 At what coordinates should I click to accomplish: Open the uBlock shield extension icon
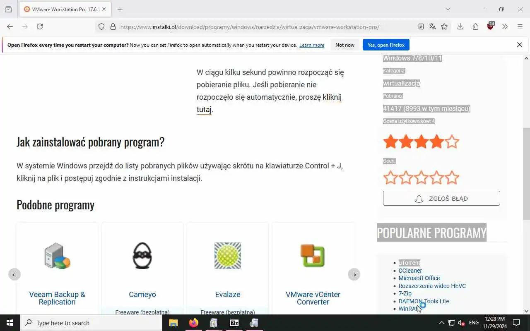491,26
